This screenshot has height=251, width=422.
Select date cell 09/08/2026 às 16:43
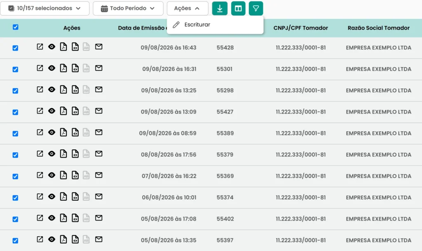[169, 48]
